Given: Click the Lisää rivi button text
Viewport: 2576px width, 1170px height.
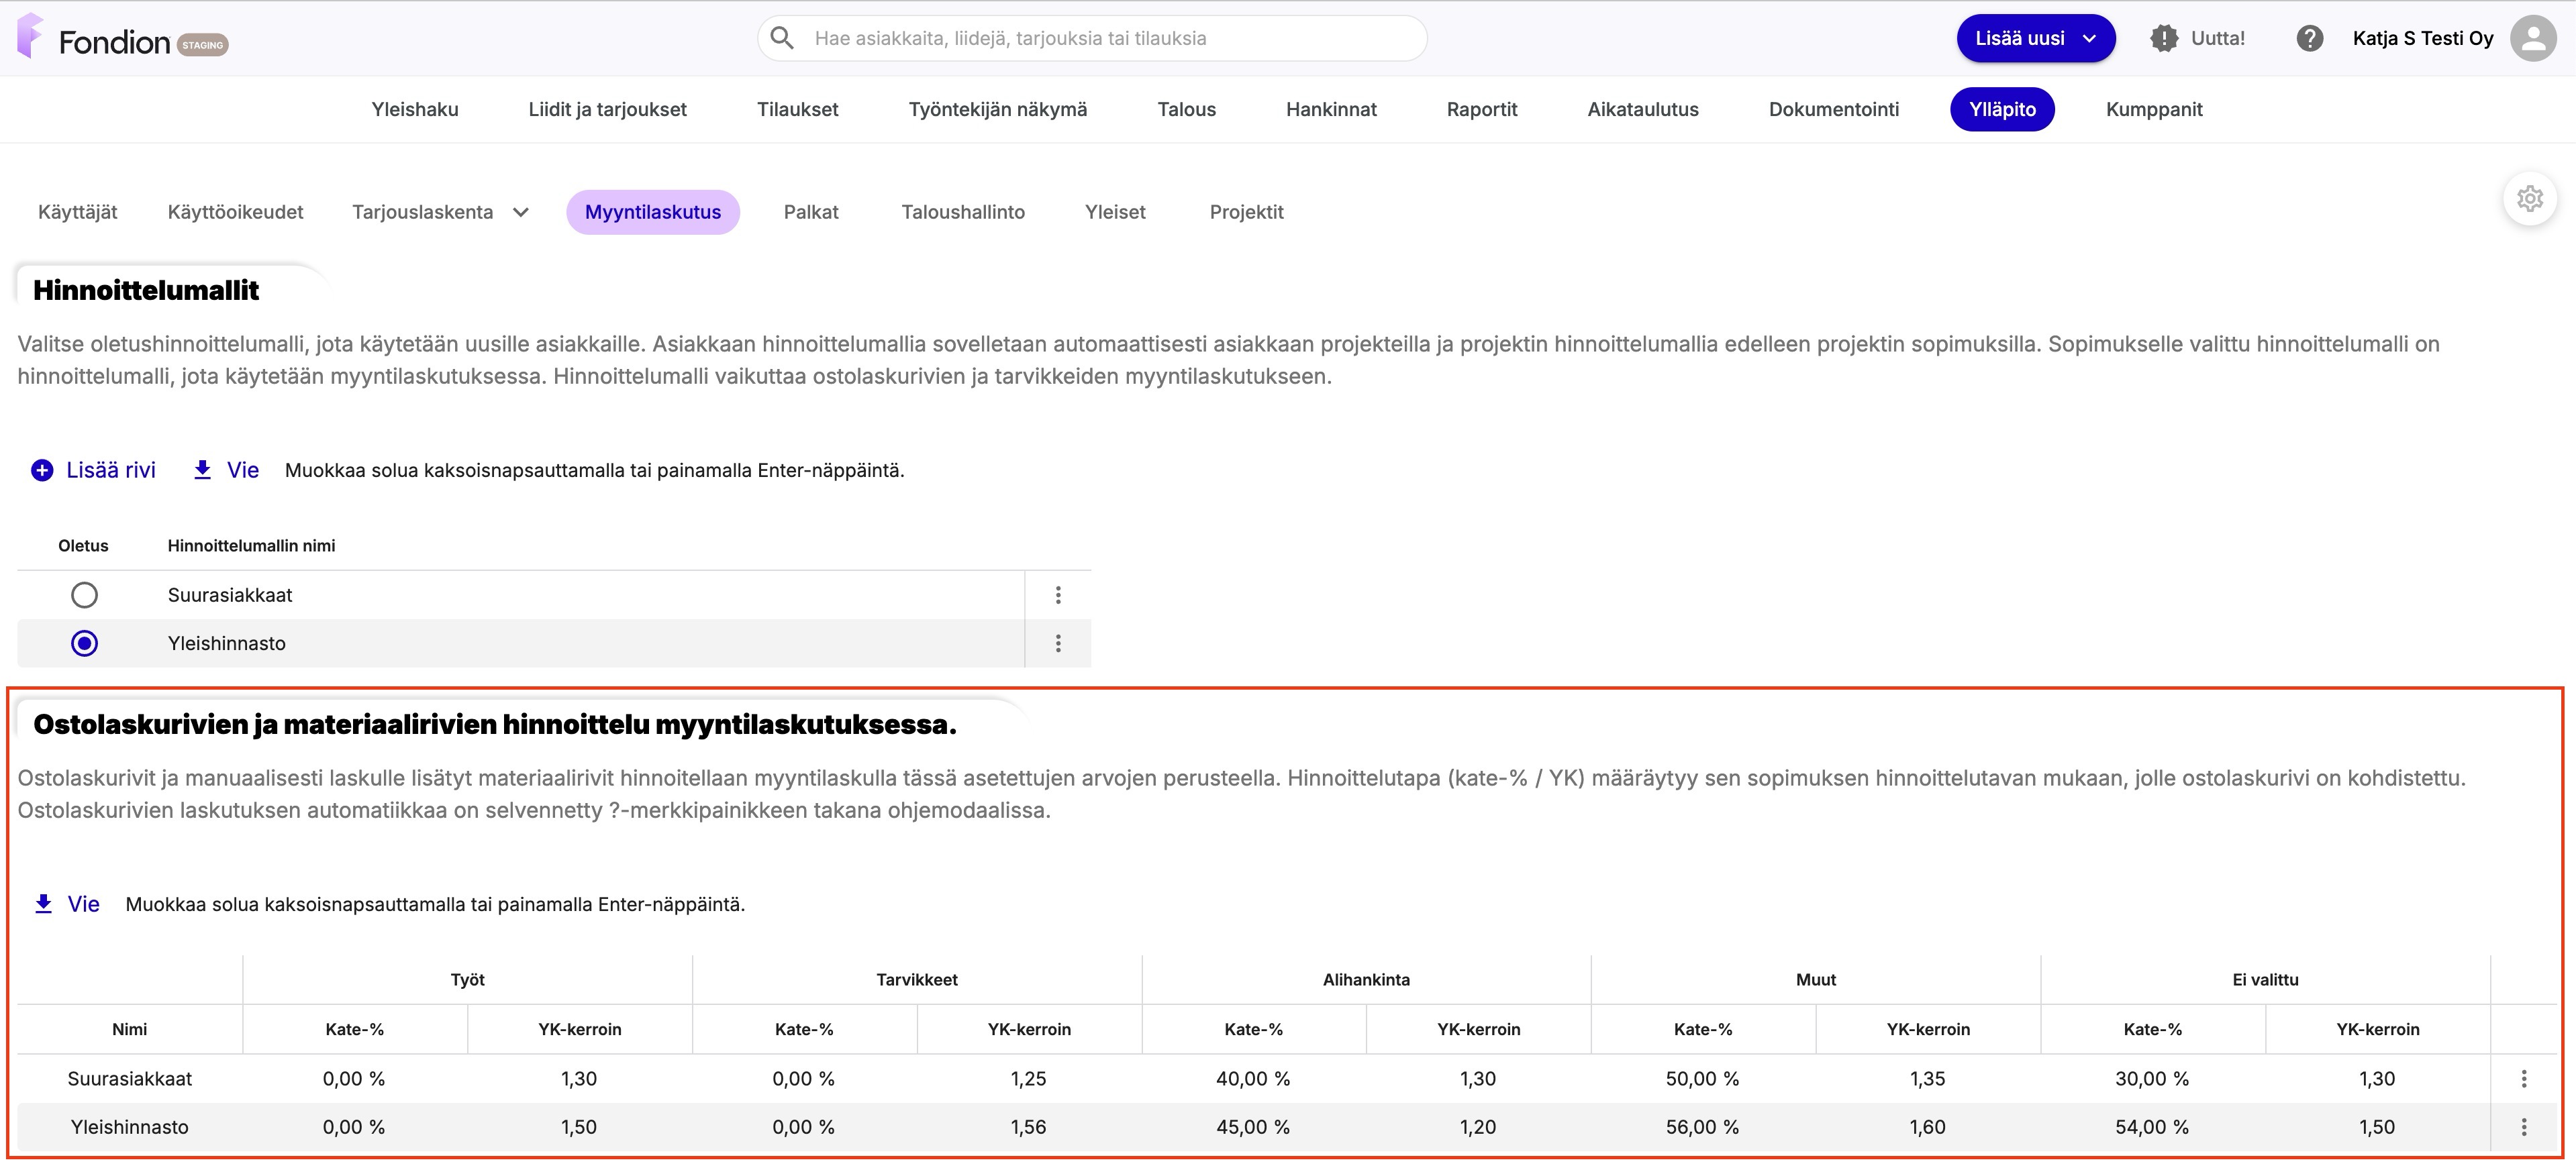Looking at the screenshot, I should coord(111,470).
